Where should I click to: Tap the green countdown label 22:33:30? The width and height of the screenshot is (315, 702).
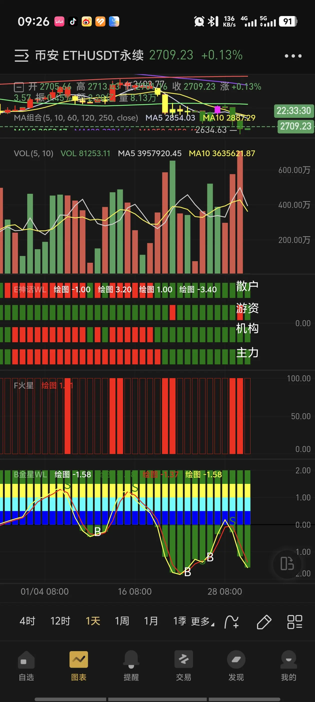point(294,111)
